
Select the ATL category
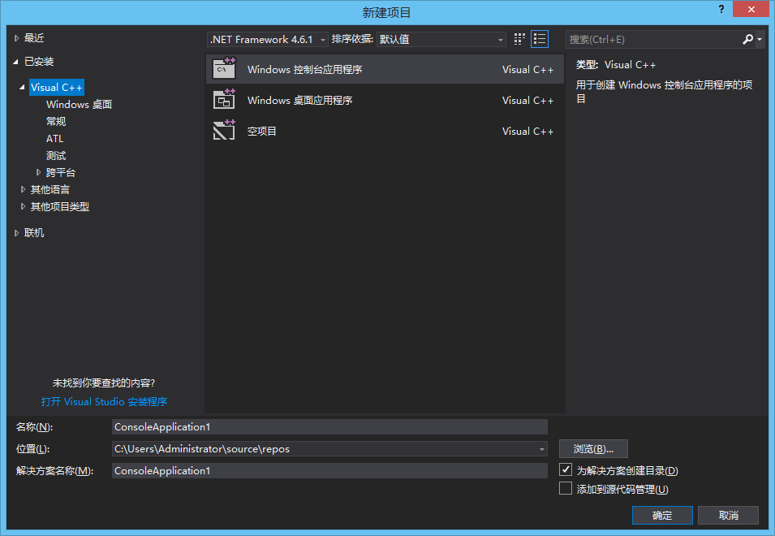[55, 138]
